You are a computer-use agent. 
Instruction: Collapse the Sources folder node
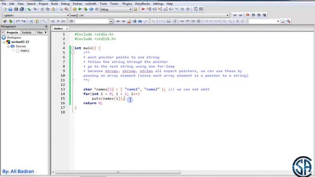8,46
